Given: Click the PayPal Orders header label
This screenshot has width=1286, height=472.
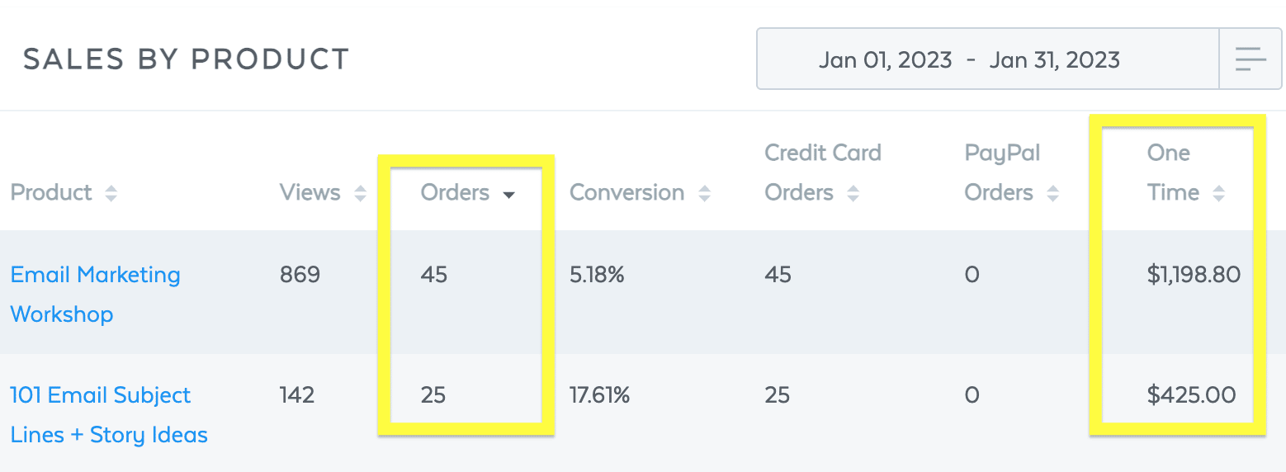Looking at the screenshot, I should (1002, 172).
